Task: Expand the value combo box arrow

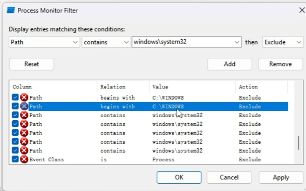Action: [237, 42]
